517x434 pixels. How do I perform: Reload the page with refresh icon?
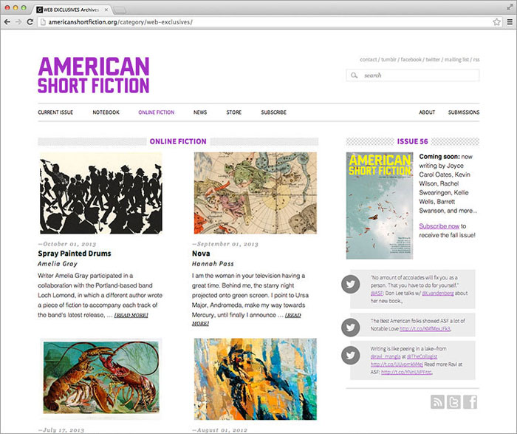pyautogui.click(x=30, y=22)
